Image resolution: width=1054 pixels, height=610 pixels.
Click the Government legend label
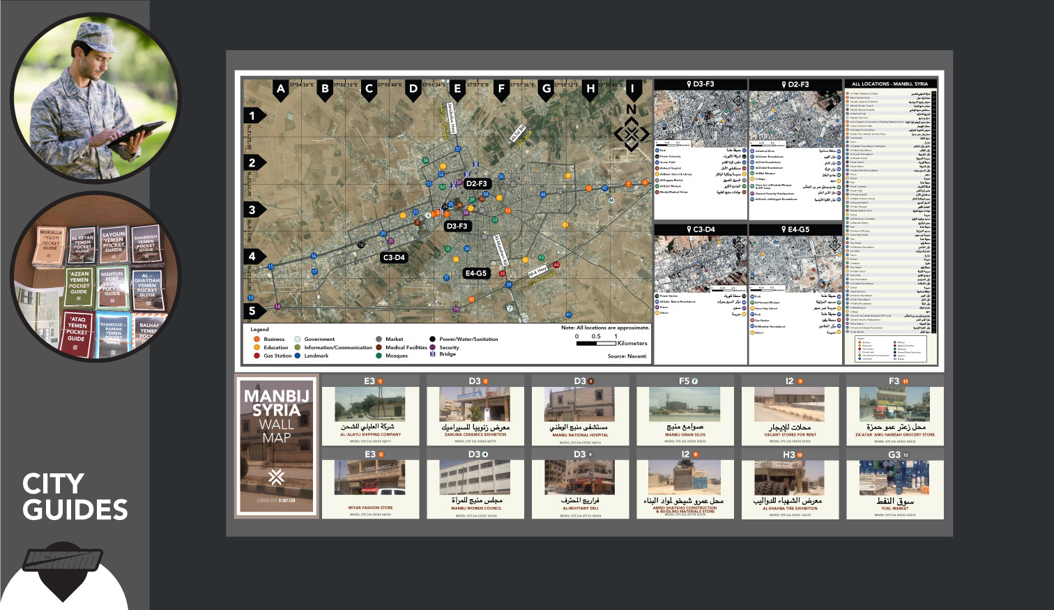319,339
